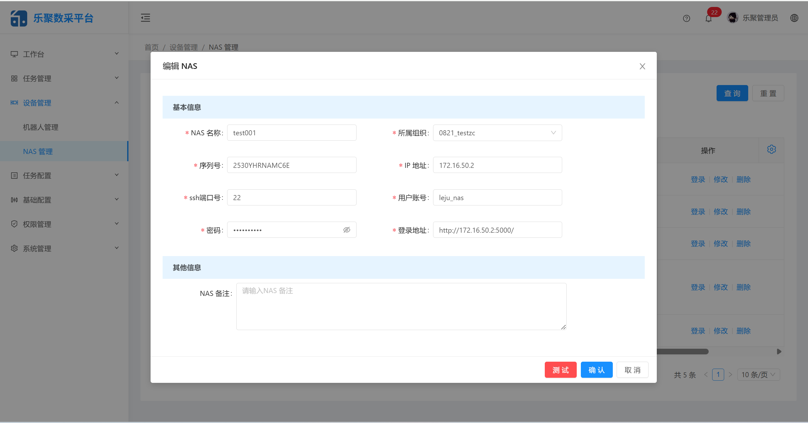The image size is (808, 423).
Task: Toggle password visibility eye icon
Action: coord(347,230)
